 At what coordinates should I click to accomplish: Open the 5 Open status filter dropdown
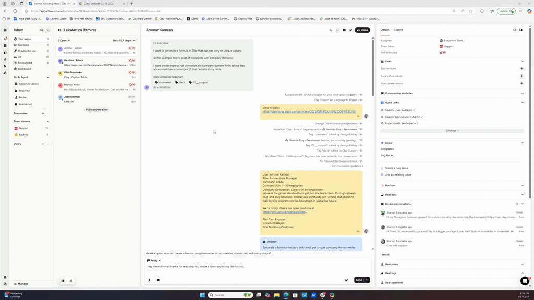[x=64, y=40]
